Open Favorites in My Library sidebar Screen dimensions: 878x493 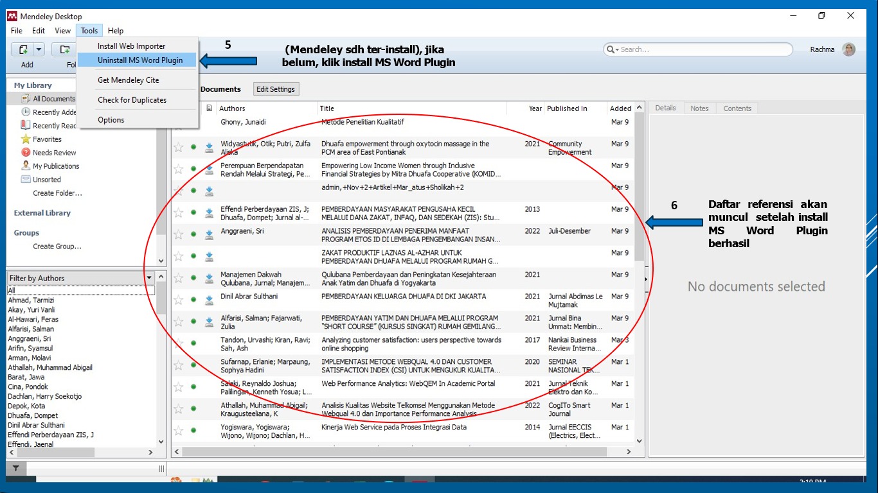[x=48, y=139]
